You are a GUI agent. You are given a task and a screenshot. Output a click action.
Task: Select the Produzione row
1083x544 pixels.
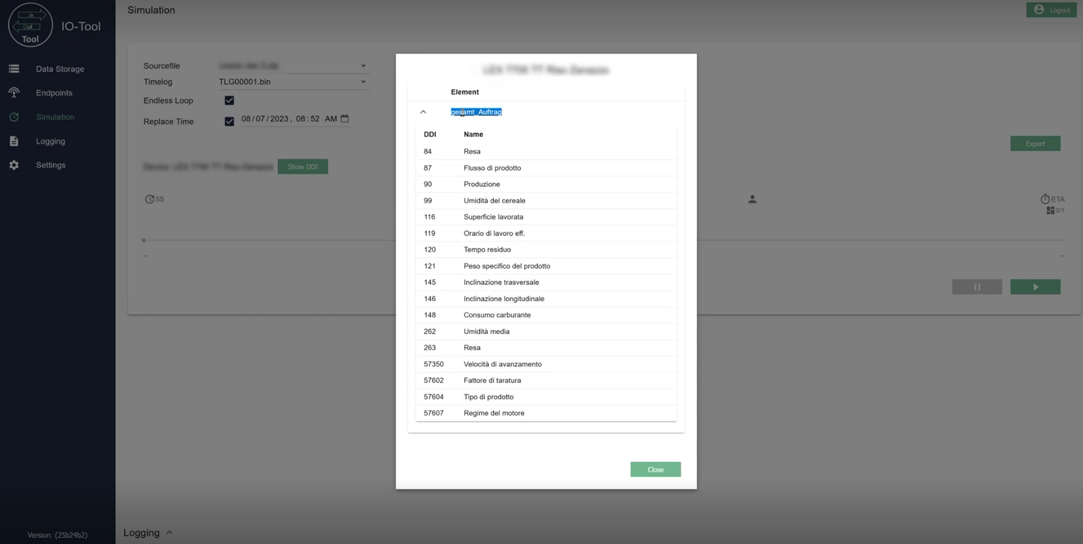[x=546, y=184]
